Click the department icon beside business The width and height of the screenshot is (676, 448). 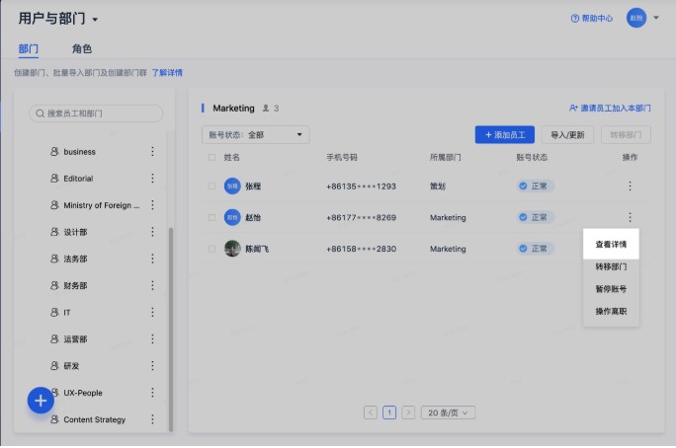[54, 152]
